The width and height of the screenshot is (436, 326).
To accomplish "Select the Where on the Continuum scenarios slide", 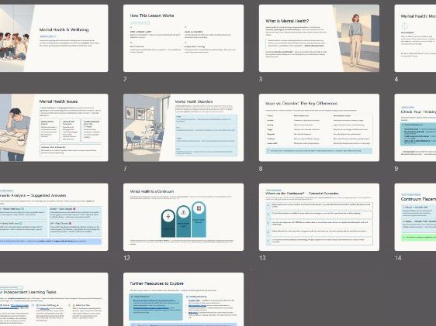I will click(x=319, y=218).
